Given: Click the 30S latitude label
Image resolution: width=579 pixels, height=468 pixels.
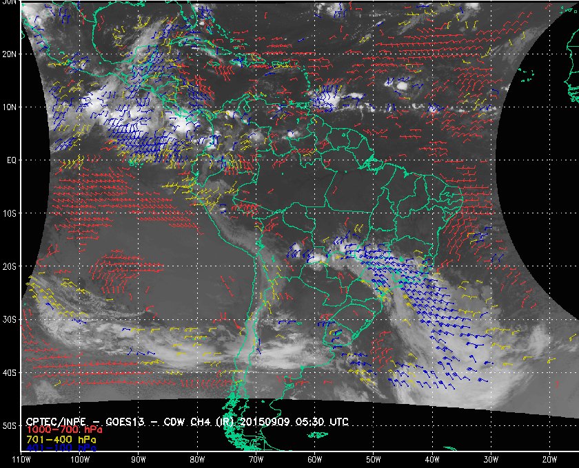Looking at the screenshot, I should pos(9,320).
